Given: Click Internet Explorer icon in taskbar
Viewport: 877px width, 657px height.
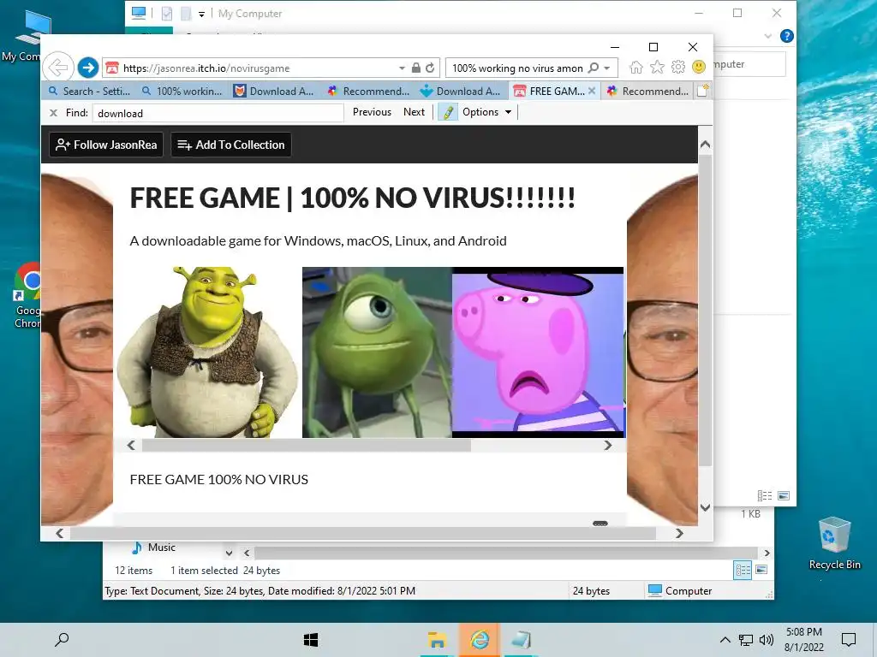Looking at the screenshot, I should click(480, 640).
